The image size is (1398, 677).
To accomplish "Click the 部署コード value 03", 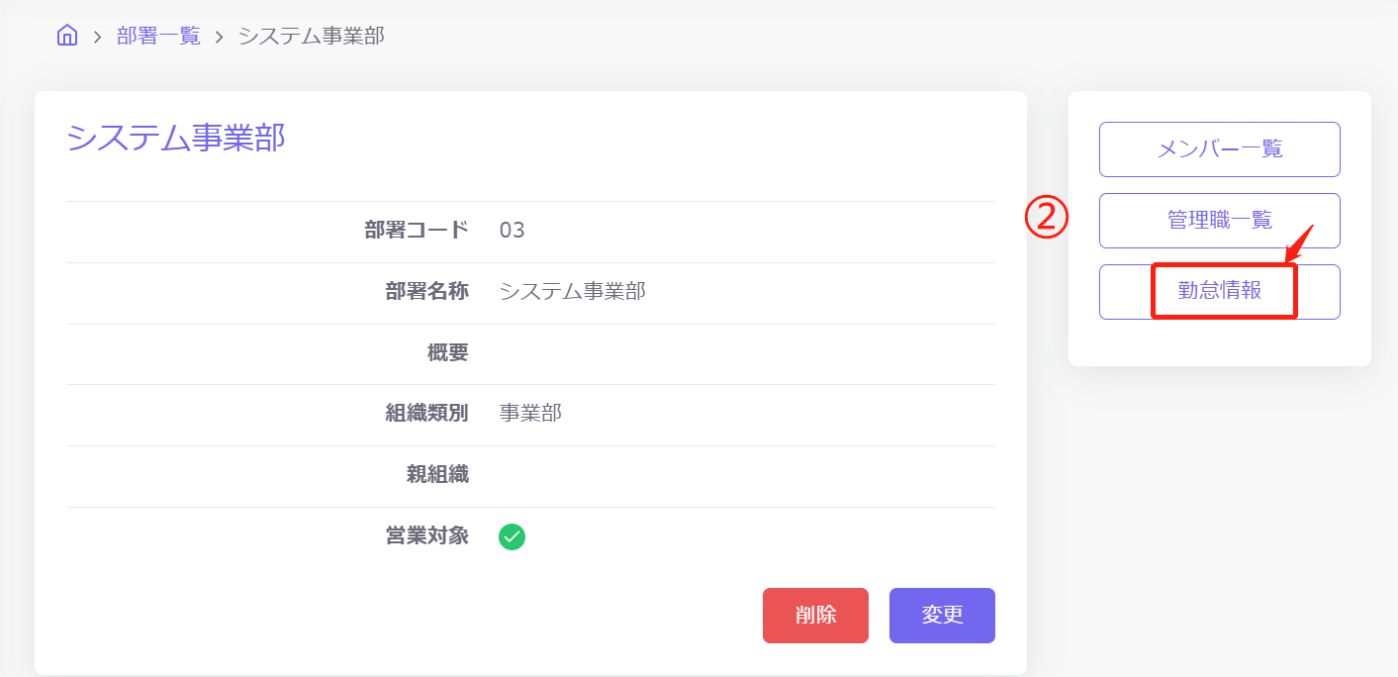I will [512, 231].
